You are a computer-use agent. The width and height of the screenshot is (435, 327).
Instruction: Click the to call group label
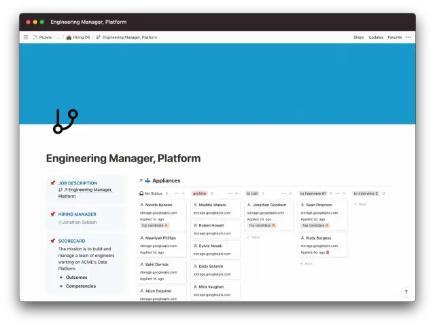(x=252, y=193)
